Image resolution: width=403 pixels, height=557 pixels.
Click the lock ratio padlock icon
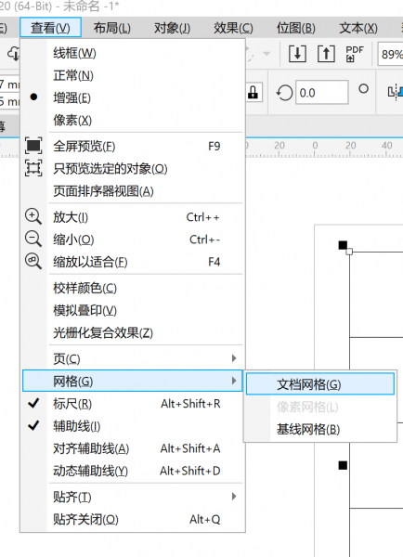coord(253,93)
